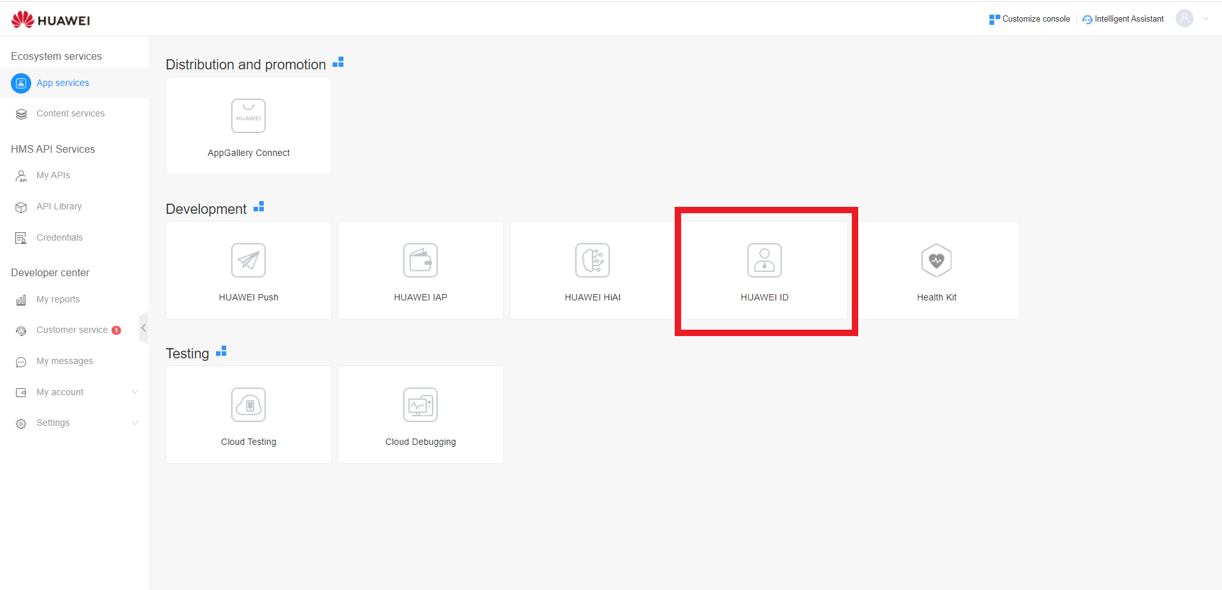Click the grid icon beside Distribution and promotion
Viewport: 1222px width, 590px height.
[x=338, y=62]
